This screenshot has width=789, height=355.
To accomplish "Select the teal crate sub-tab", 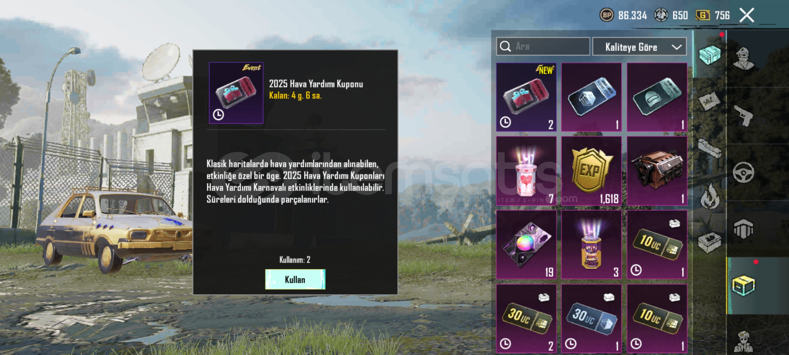I will tap(709, 55).
